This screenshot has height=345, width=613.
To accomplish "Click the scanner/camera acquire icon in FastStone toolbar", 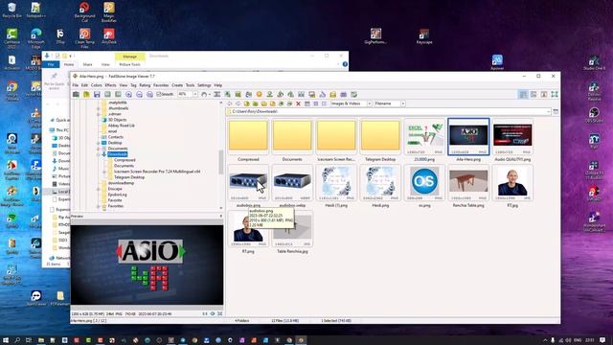I will pyautogui.click(x=76, y=94).
